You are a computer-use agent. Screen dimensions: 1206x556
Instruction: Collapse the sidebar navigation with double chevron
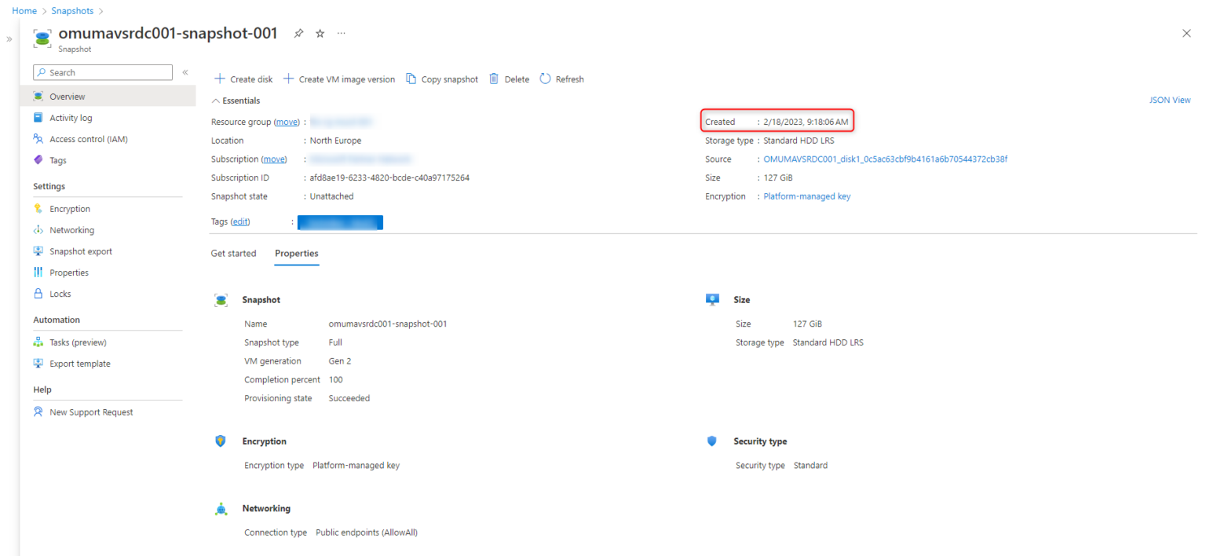pyautogui.click(x=185, y=72)
